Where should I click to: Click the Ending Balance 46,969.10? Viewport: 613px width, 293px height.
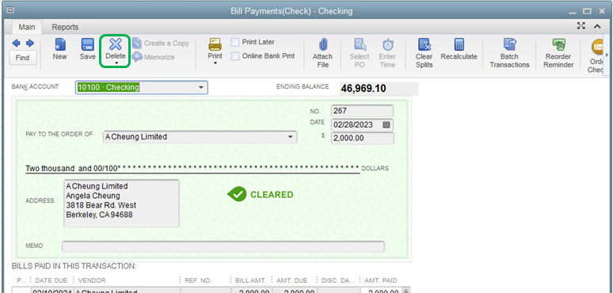click(x=379, y=89)
